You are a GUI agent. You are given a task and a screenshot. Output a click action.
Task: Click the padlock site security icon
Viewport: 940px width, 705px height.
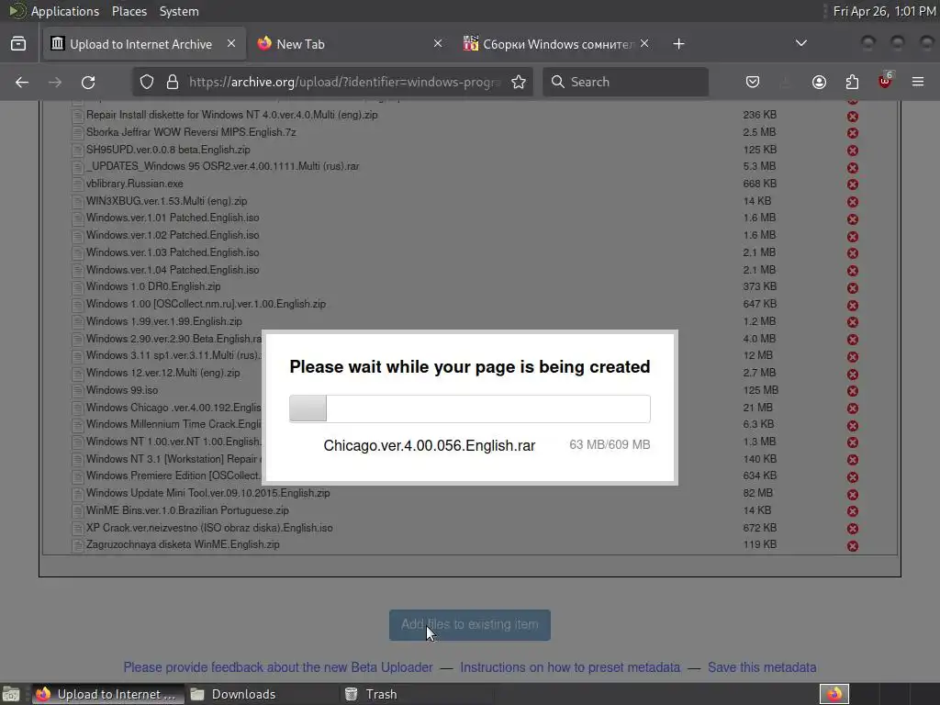pyautogui.click(x=173, y=82)
